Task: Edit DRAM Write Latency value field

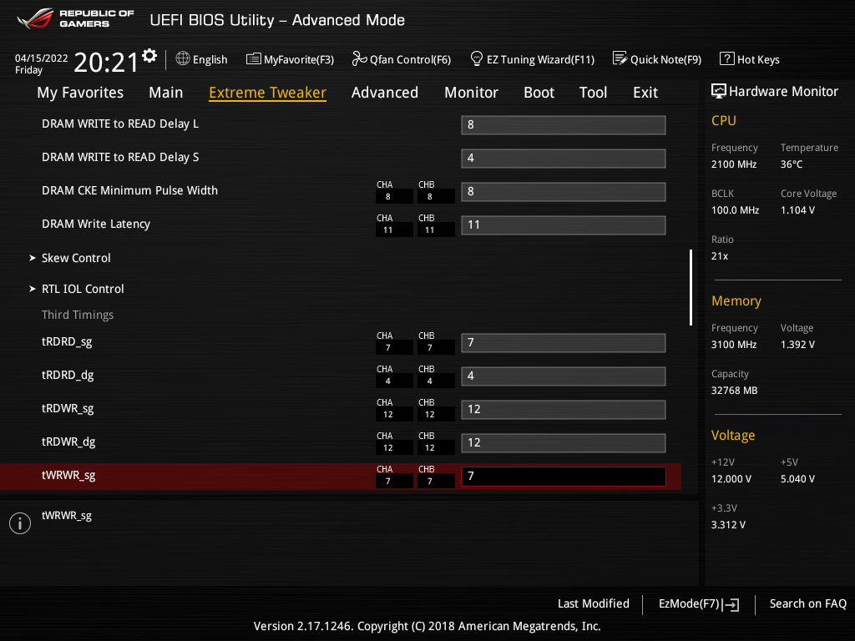Action: 564,225
